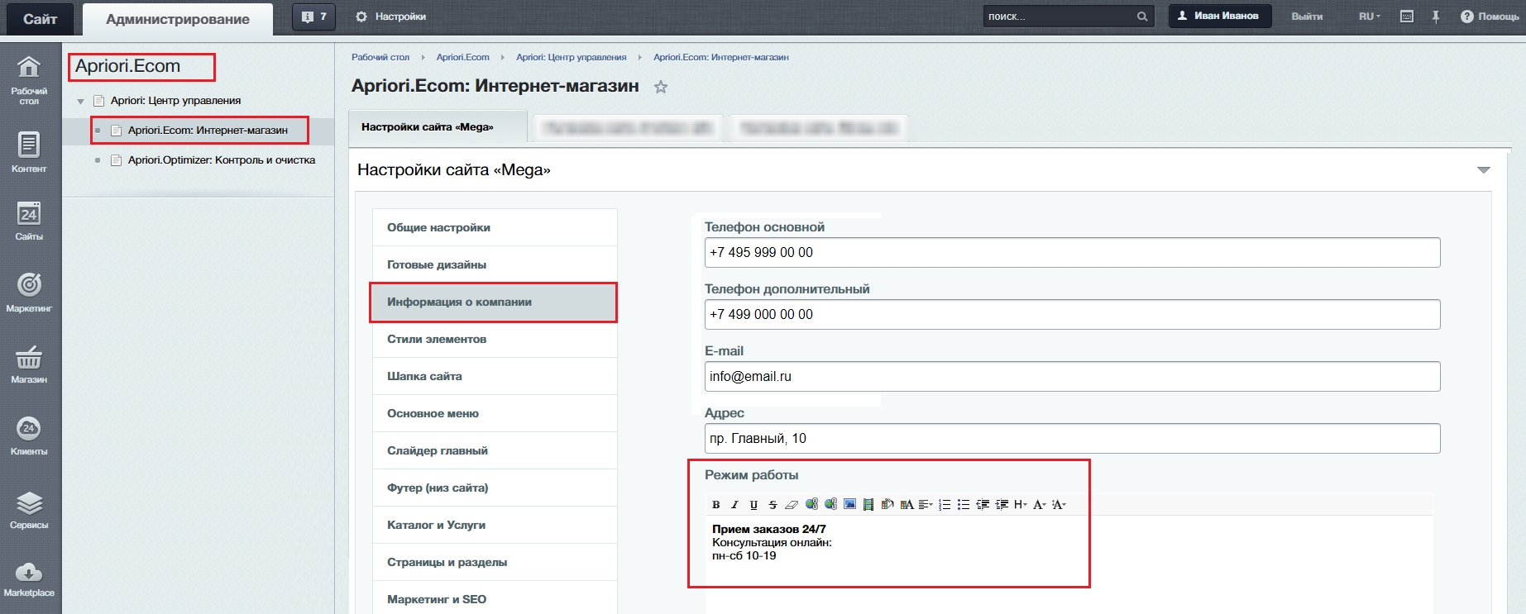
Task: Click the strikethrough formatting icon
Action: 773,504
